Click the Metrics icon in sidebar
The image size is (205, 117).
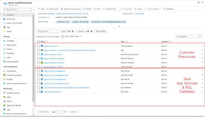click(x=4, y=101)
